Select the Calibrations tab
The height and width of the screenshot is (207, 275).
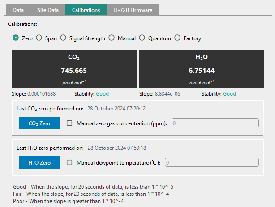86,10
